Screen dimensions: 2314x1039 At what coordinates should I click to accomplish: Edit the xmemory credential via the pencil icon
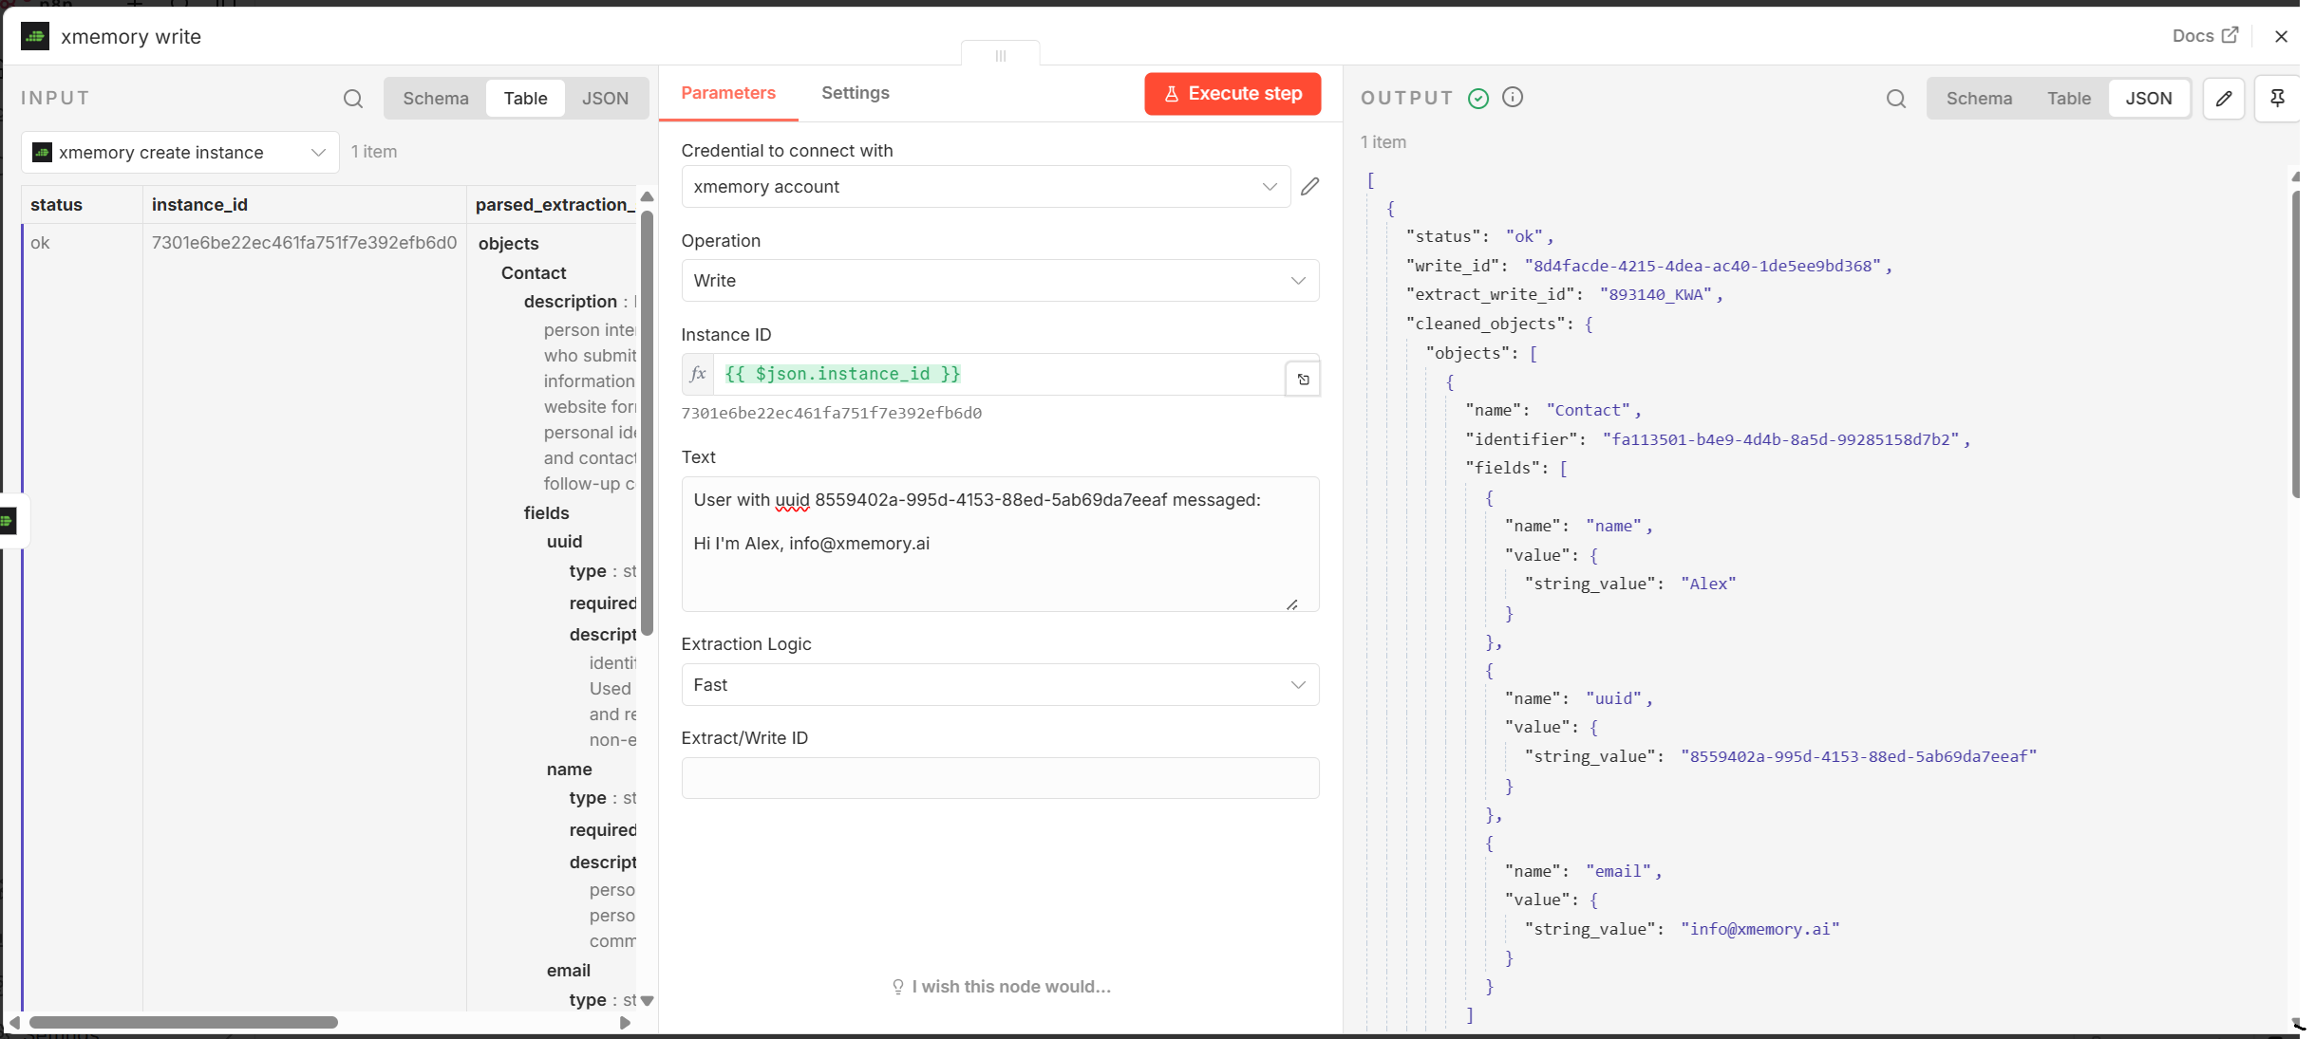1310,186
